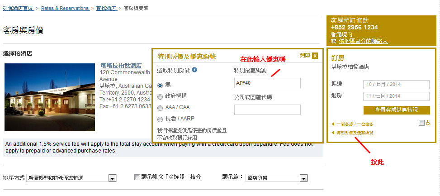The height and width of the screenshot is (196, 440).
Task: Expand the 一間客房 / 一位住客 option
Action: [x=355, y=124]
